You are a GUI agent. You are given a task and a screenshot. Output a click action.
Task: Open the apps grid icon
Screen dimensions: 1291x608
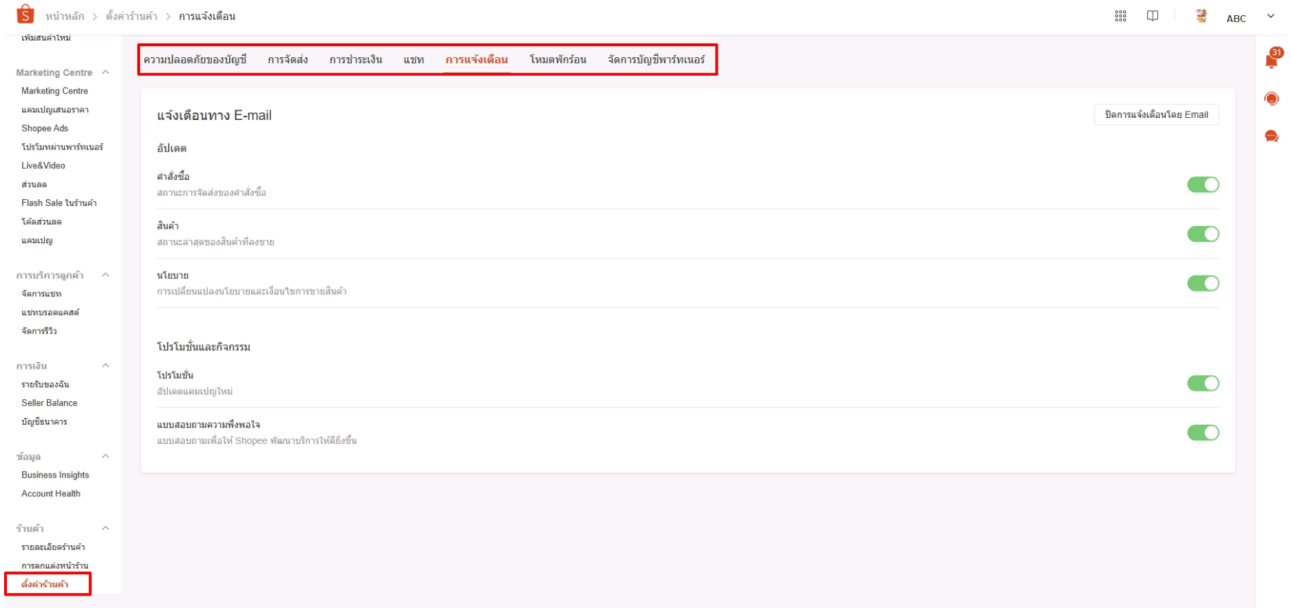coord(1121,17)
